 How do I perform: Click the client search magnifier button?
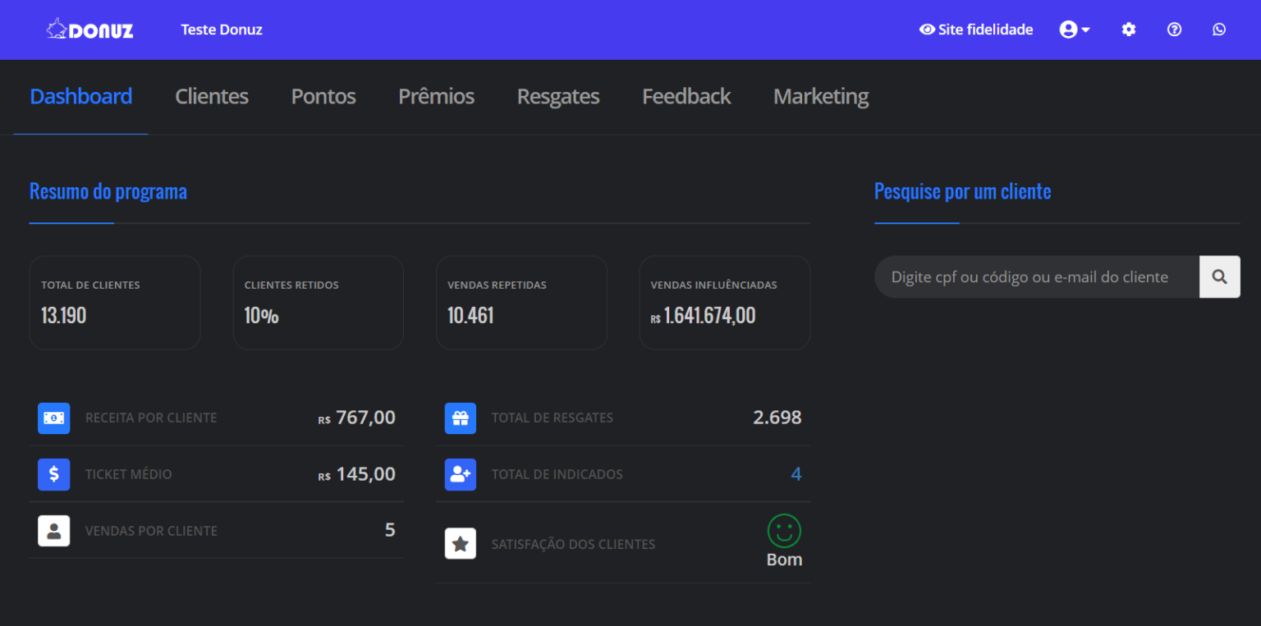pyautogui.click(x=1220, y=276)
